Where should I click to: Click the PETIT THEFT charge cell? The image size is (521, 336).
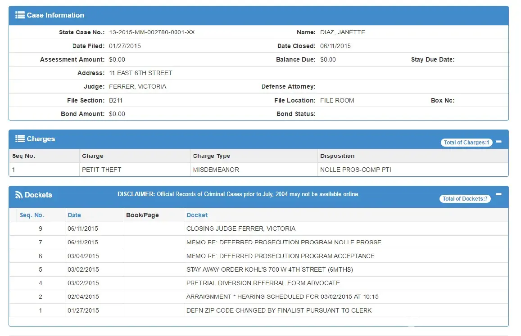tap(101, 170)
